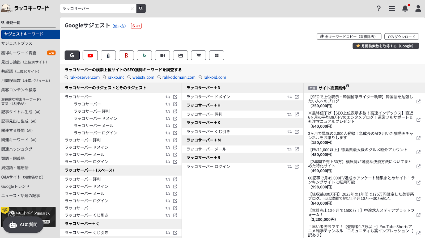Select the Google suggest source button
This screenshot has height=238, width=425.
72,55
